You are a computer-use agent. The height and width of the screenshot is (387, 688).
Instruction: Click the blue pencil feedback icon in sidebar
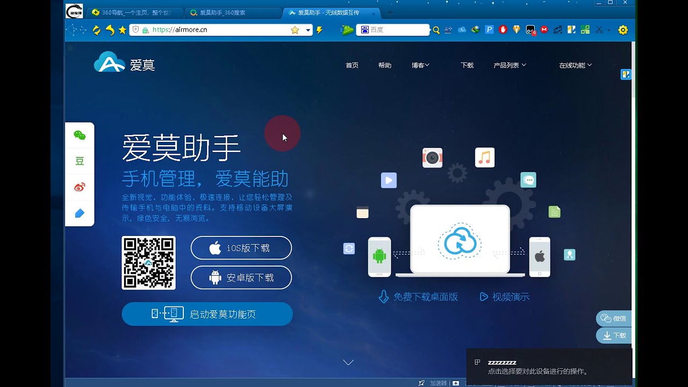coord(80,213)
